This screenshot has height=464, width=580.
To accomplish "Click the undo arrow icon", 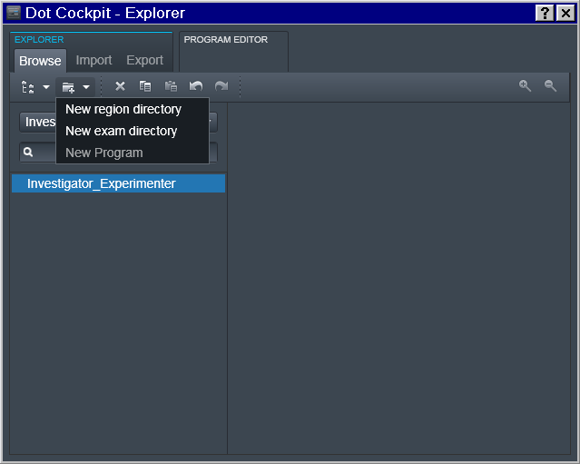I will click(196, 86).
